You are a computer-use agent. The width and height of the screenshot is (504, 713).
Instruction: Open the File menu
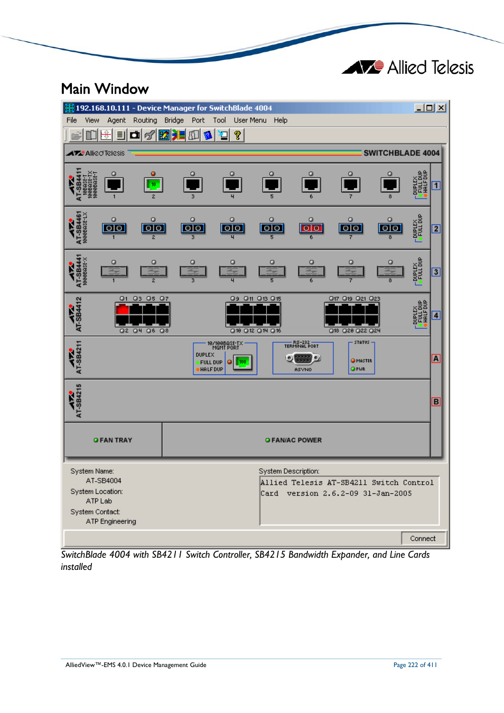72,120
